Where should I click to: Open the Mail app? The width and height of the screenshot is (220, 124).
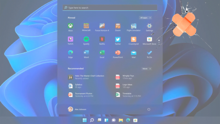point(133,54)
